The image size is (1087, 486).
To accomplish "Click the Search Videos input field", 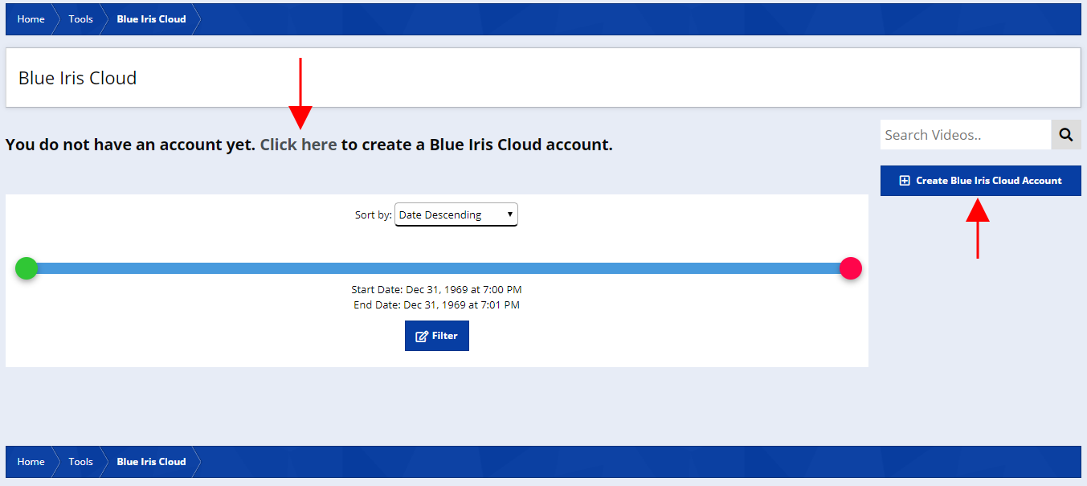I will coord(966,135).
